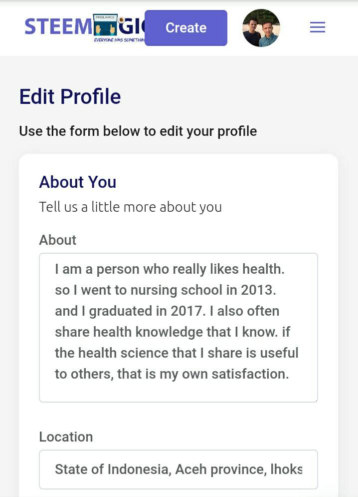
Task: Click the About textarea resize handle
Action: point(315,399)
